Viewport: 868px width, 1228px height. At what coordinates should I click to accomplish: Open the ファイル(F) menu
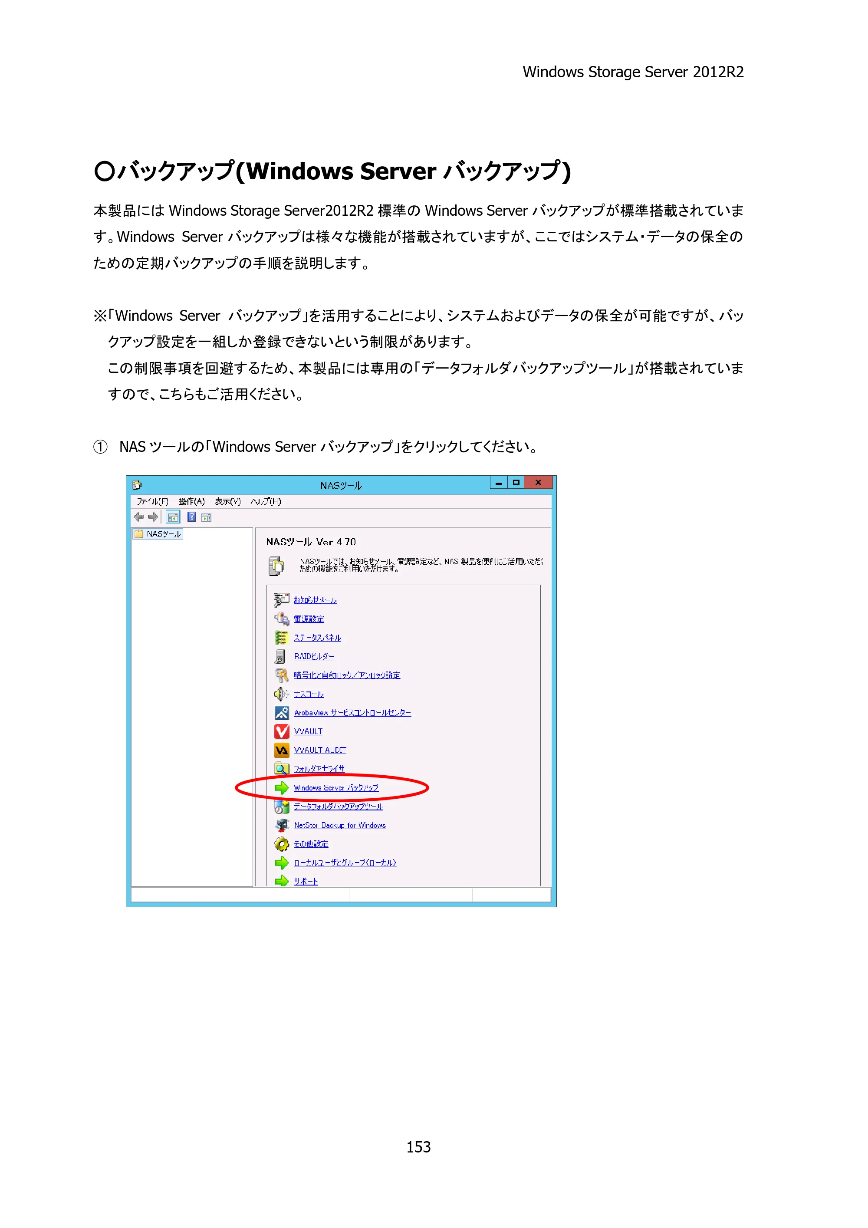152,501
